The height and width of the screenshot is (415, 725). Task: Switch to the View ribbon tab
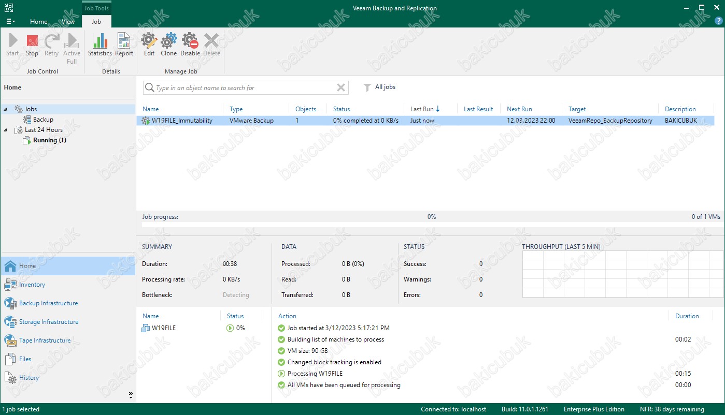pyautogui.click(x=68, y=22)
